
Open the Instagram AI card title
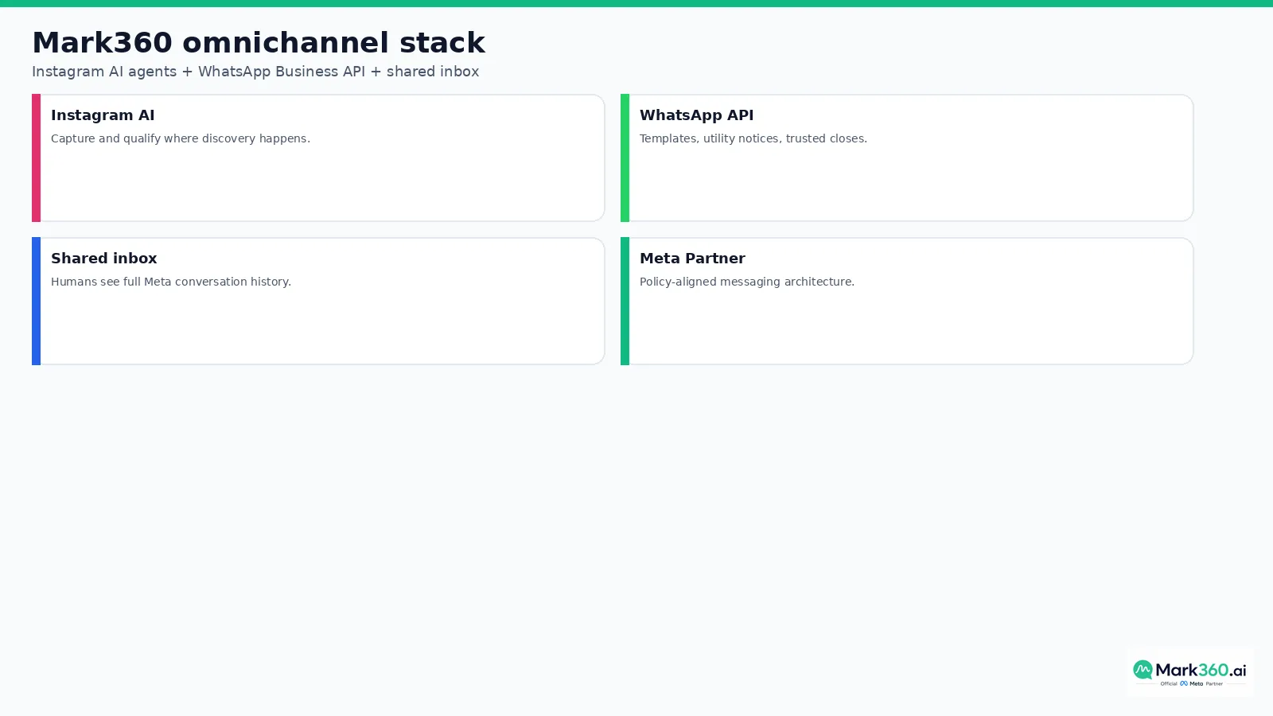103,115
